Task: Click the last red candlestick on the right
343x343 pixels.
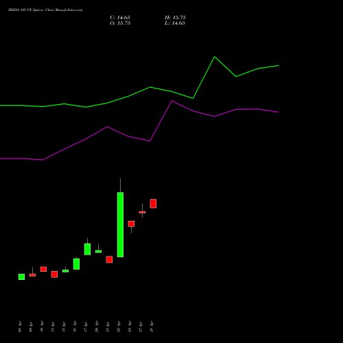Action: tap(153, 204)
